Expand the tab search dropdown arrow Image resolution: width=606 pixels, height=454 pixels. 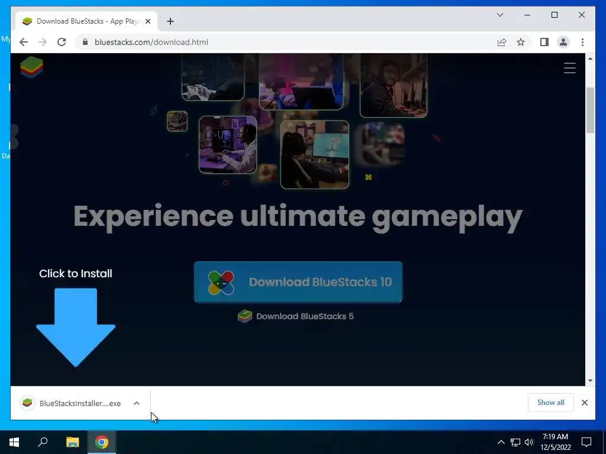tap(500, 15)
